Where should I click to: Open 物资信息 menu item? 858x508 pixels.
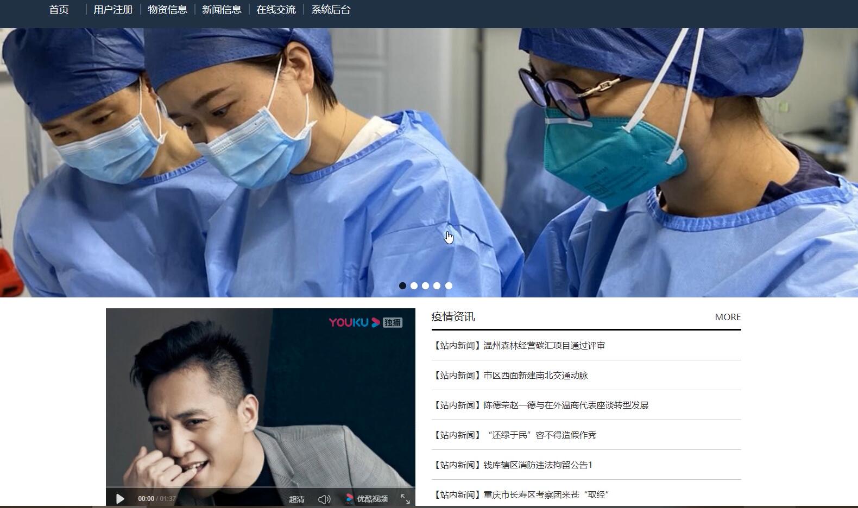167,10
